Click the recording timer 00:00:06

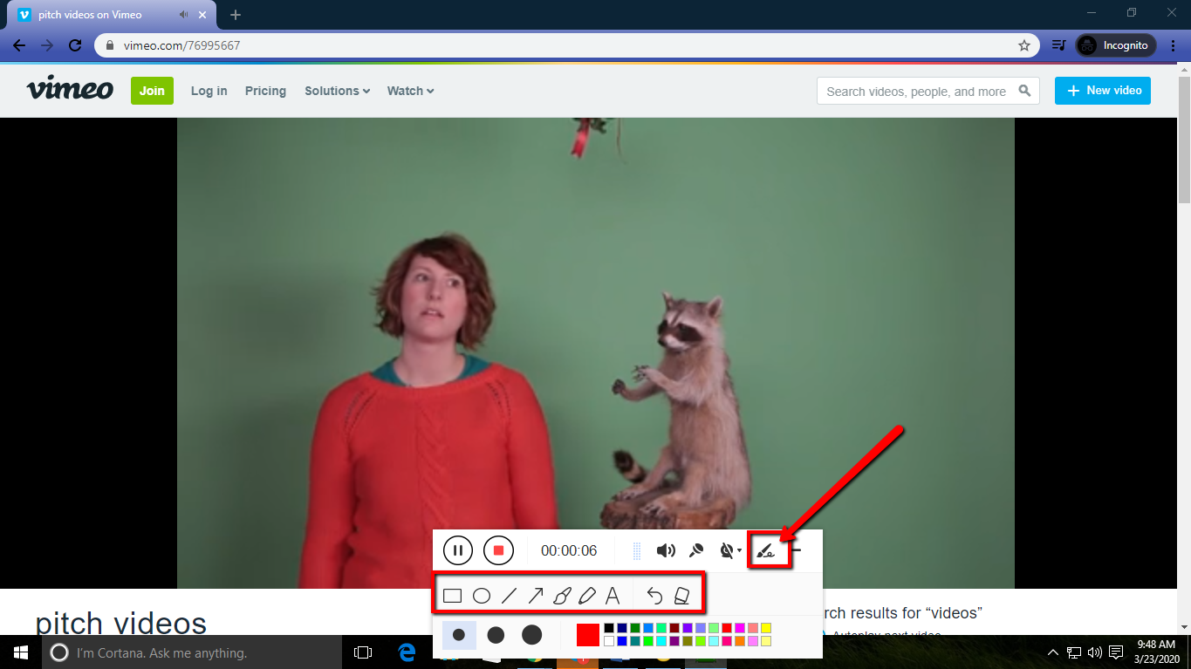(x=569, y=550)
